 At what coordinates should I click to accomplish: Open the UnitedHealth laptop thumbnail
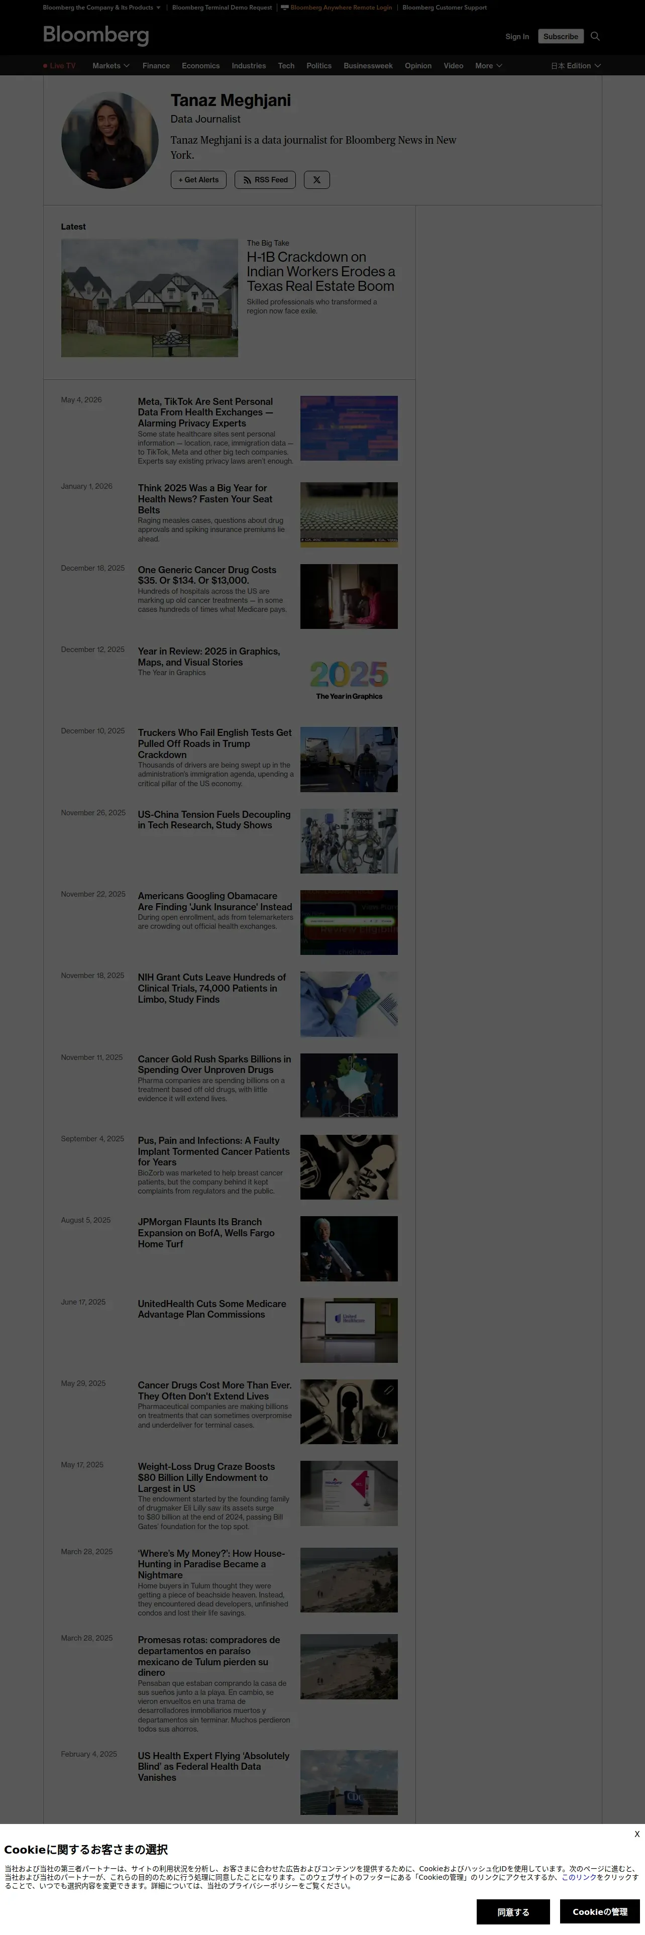(x=349, y=1330)
